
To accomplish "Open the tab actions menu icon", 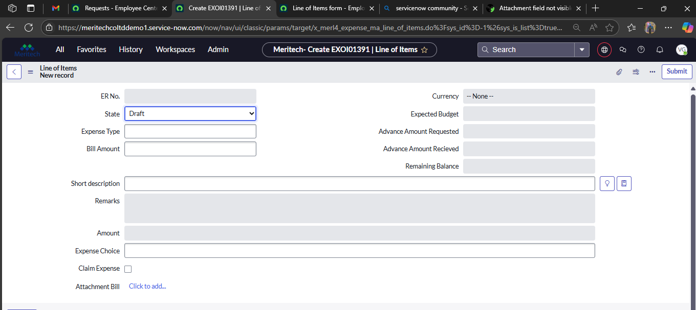I will pyautogui.click(x=31, y=8).
